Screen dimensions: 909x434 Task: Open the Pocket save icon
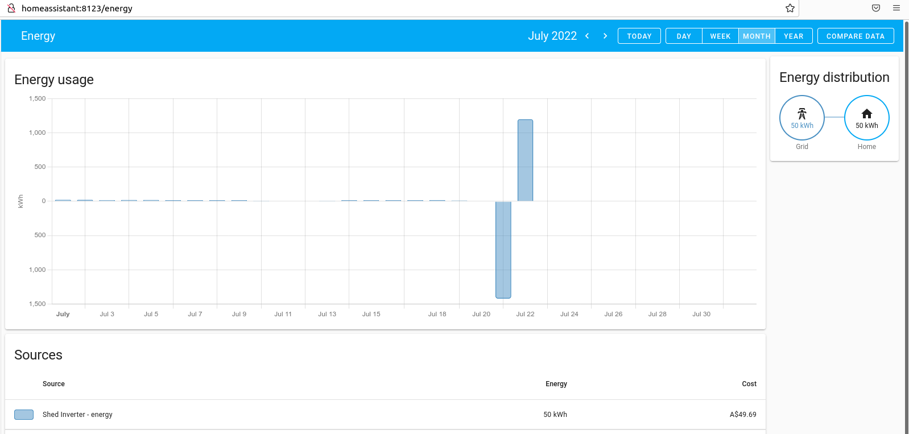(876, 8)
